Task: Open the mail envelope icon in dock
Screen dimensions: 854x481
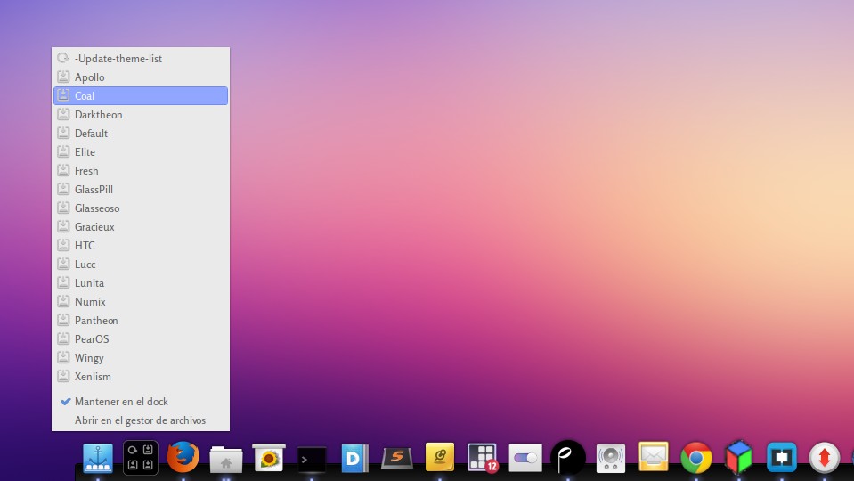Action: 654,458
